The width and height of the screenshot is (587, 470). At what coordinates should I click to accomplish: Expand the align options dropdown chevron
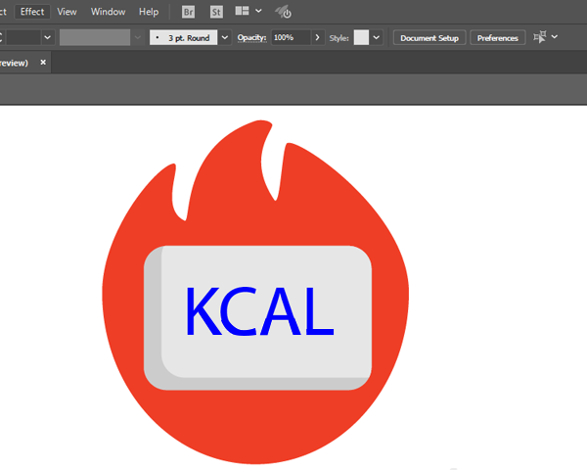coord(555,37)
